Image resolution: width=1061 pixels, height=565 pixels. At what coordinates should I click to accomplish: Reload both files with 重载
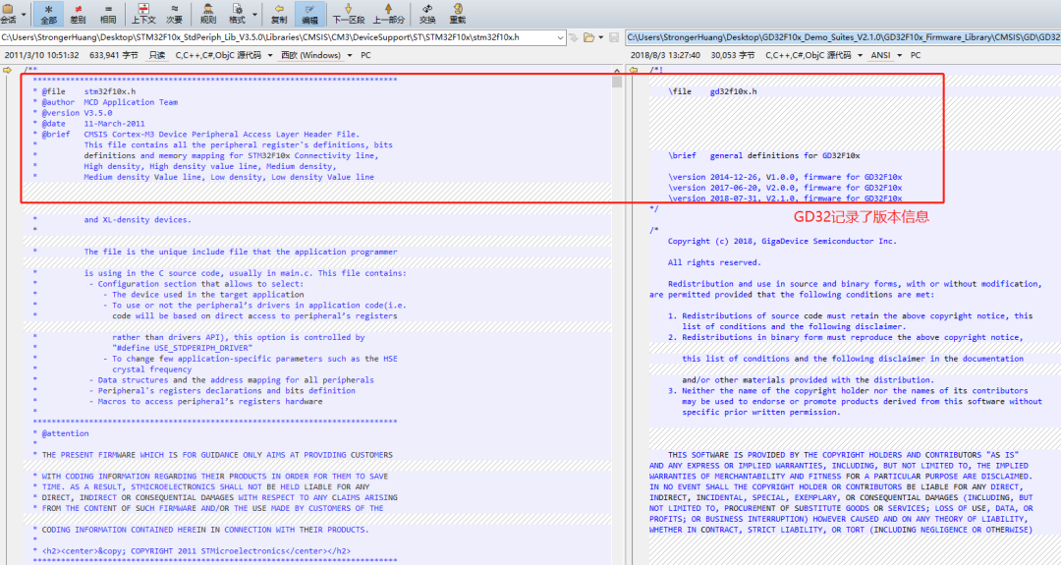[458, 14]
